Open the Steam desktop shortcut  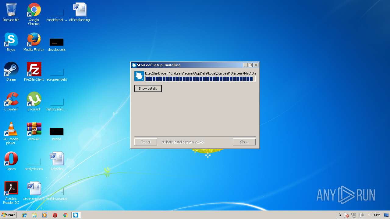coord(11,72)
